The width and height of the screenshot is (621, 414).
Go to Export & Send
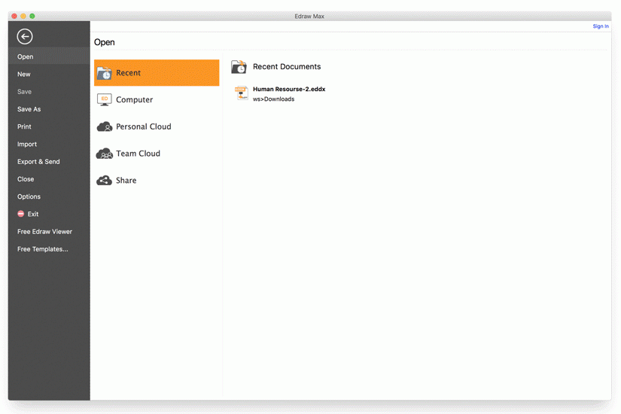click(x=38, y=162)
